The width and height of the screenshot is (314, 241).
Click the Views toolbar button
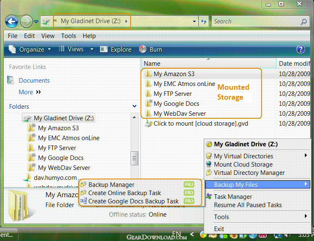(71, 49)
